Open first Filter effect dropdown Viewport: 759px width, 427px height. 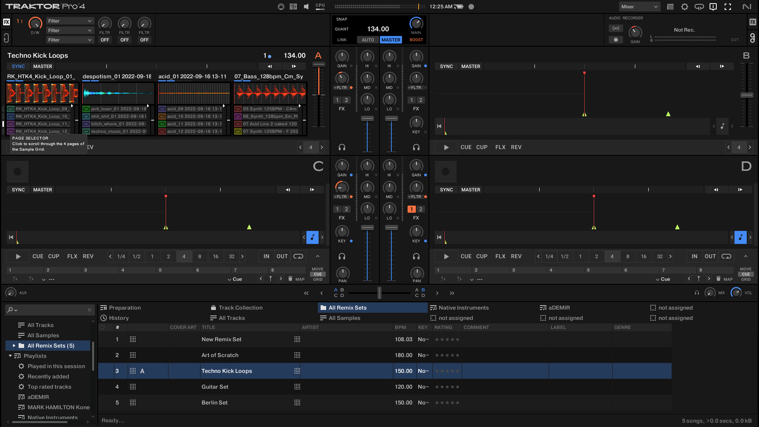click(x=70, y=21)
